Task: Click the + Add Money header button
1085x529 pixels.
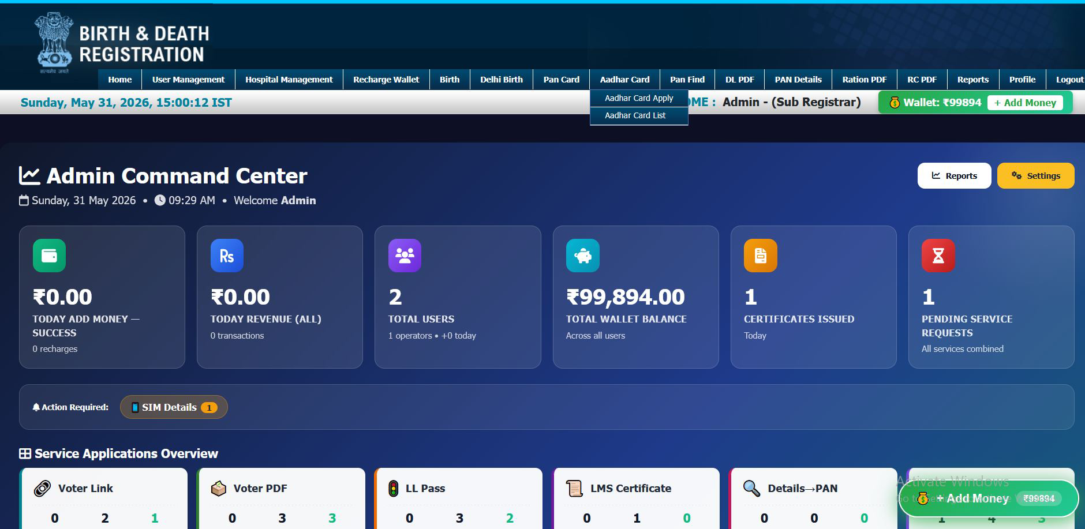Action: pos(1025,103)
